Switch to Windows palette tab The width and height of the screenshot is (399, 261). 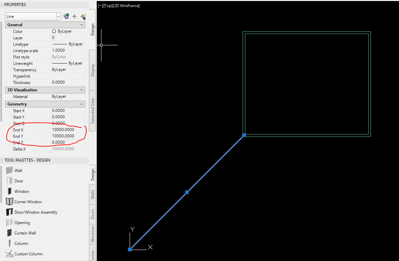[92, 234]
